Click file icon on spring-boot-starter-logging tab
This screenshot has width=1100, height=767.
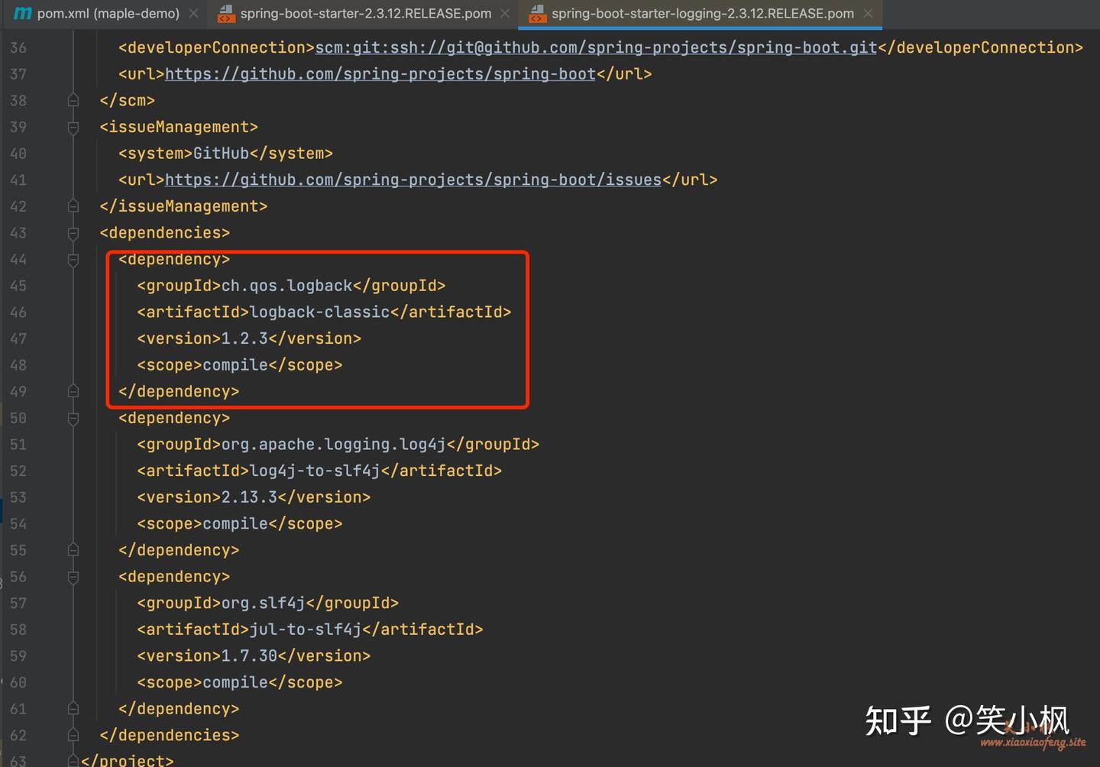pos(537,13)
